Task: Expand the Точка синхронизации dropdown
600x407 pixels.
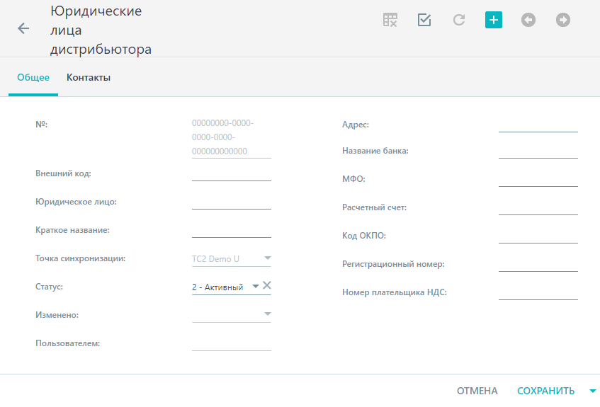Action: click(x=268, y=258)
